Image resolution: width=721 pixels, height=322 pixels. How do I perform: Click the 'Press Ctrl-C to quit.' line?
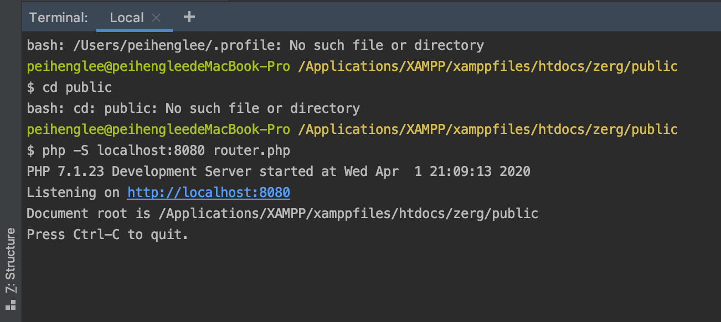[x=107, y=235]
